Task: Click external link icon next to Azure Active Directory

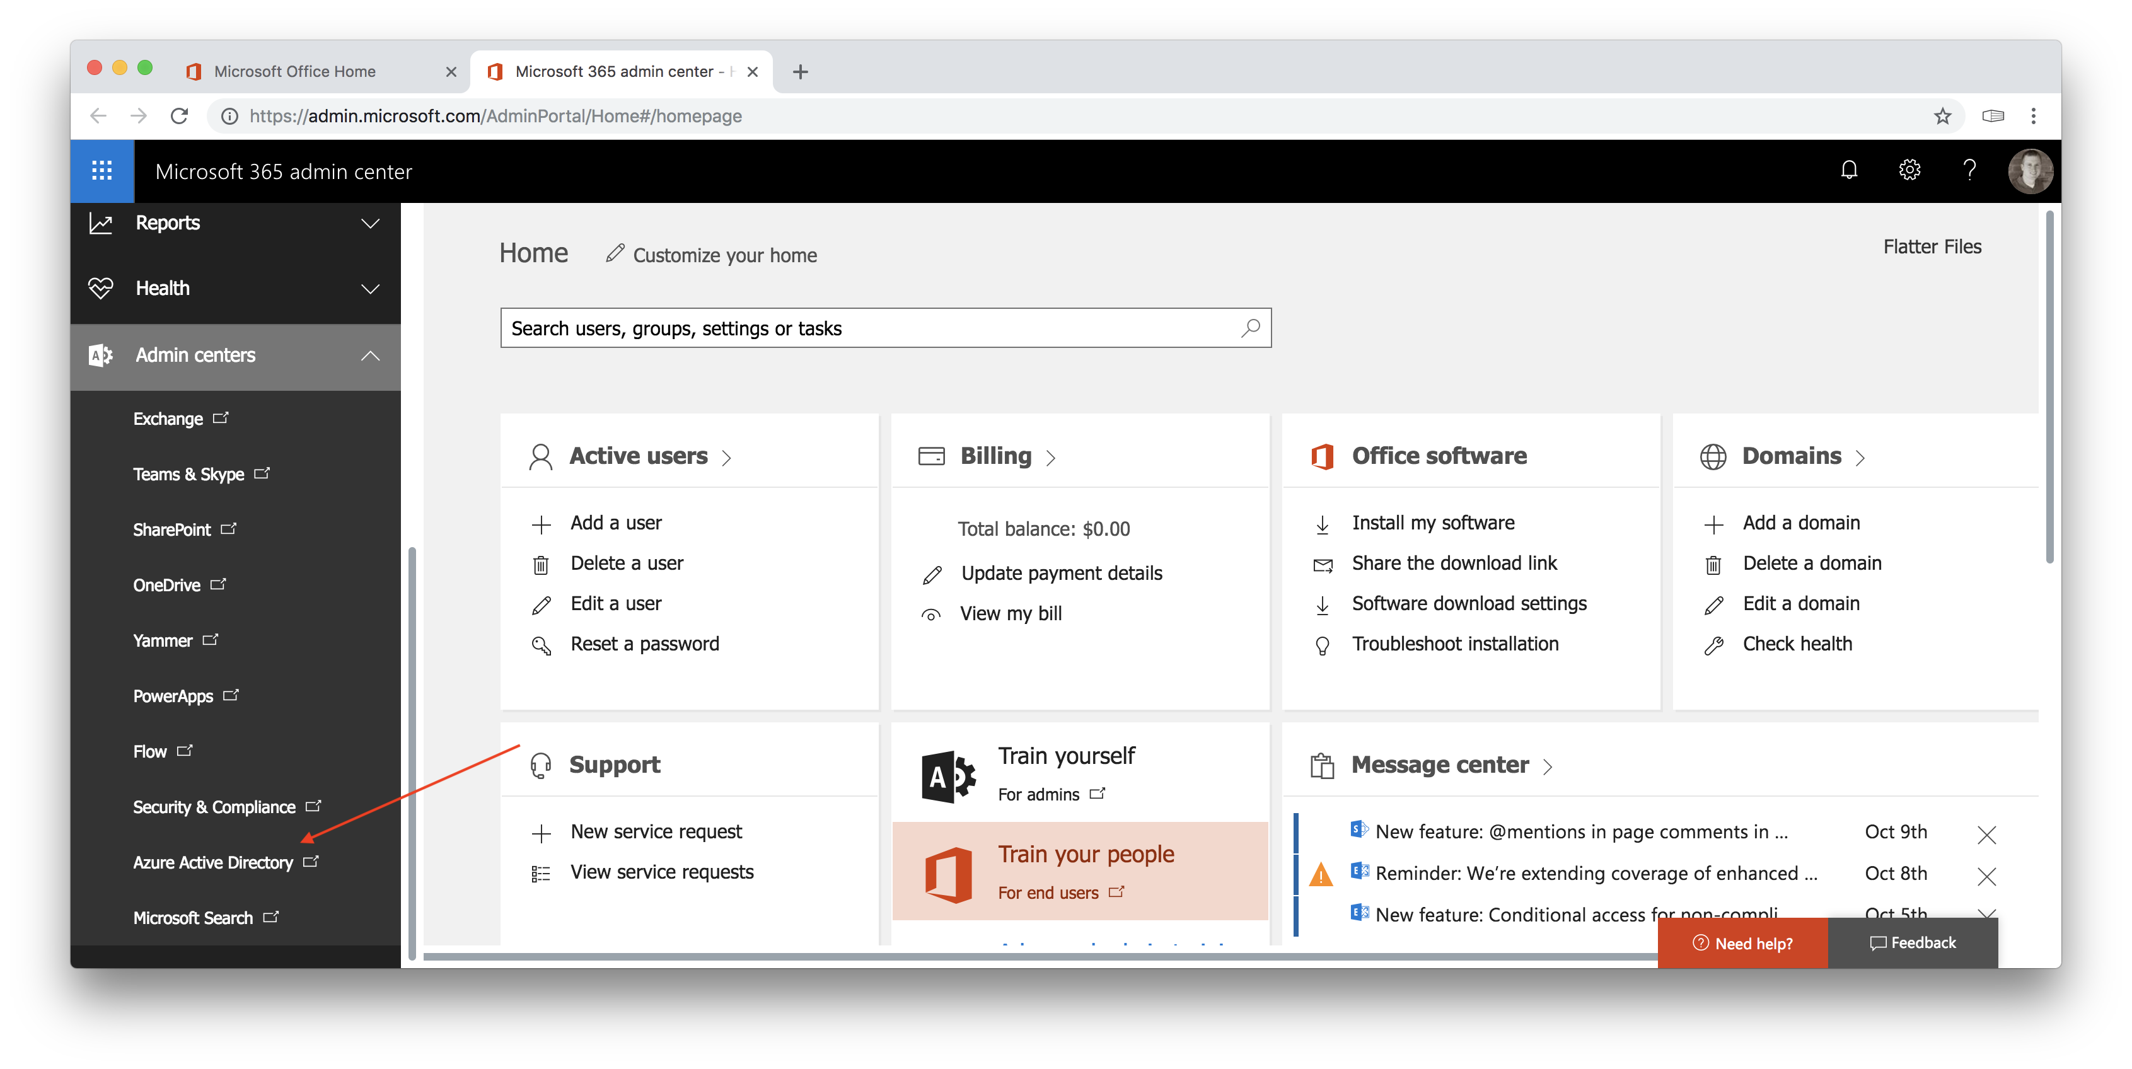Action: pyautogui.click(x=311, y=862)
